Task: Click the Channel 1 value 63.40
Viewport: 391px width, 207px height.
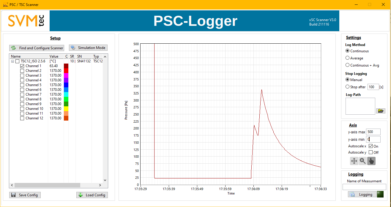Action: pos(54,66)
